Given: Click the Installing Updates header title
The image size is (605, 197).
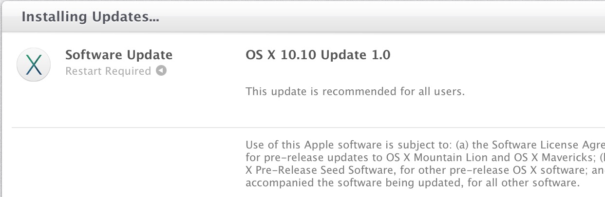Looking at the screenshot, I should [91, 17].
